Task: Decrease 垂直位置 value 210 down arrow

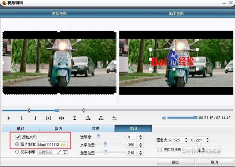Action: [x=141, y=154]
